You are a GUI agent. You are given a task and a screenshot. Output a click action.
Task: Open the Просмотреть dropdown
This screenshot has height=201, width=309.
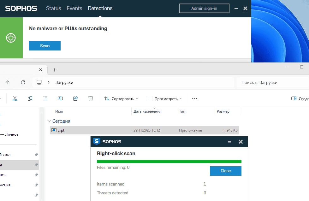pyautogui.click(x=164, y=98)
